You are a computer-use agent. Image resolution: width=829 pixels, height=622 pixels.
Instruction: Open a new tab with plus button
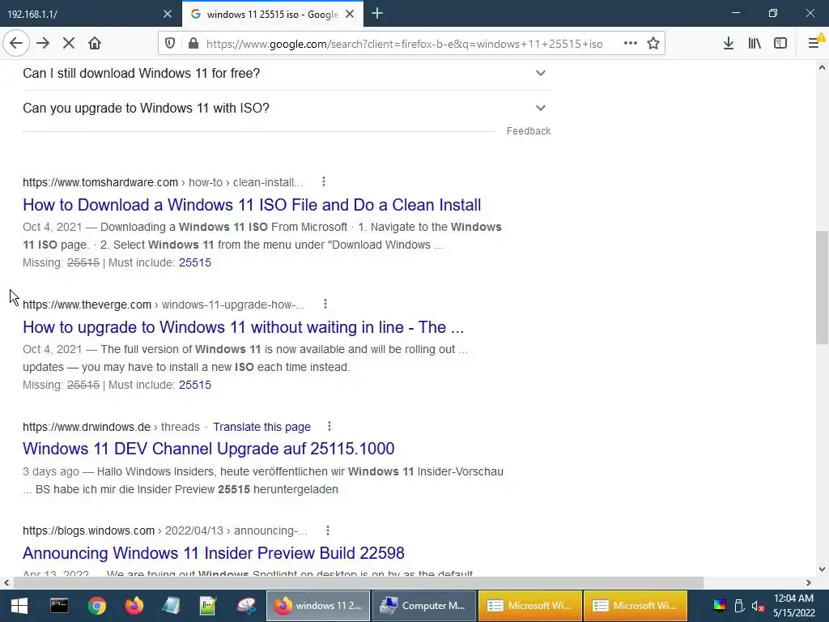[x=377, y=14]
